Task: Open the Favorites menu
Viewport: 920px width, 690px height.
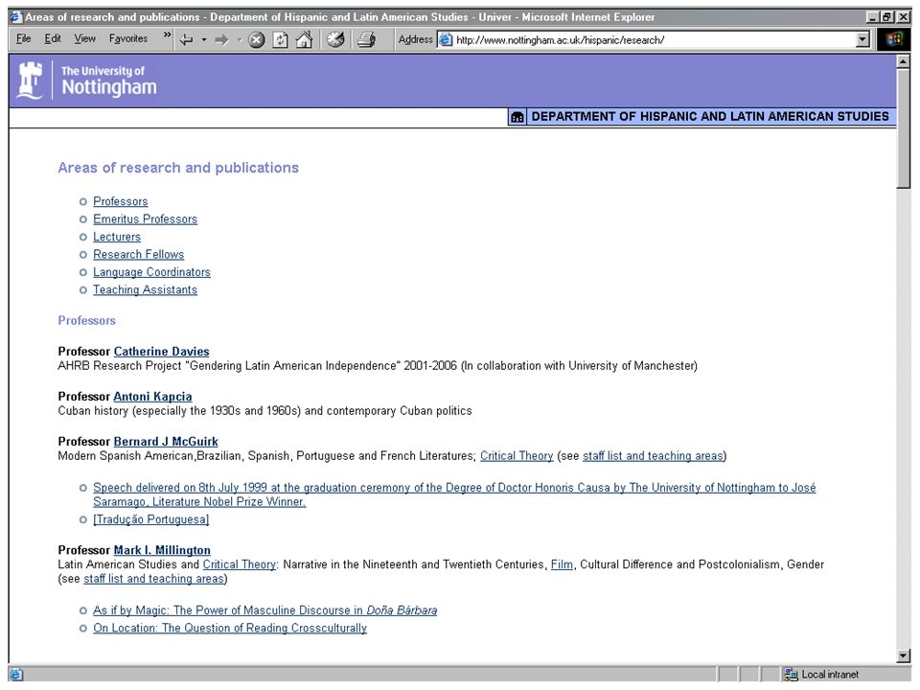Action: 127,38
